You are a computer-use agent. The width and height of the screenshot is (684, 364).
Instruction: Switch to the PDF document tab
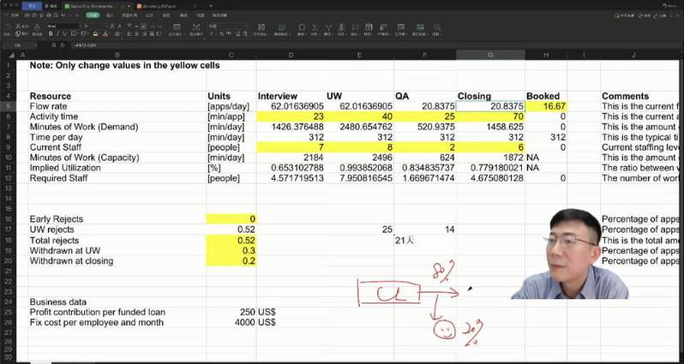160,6
